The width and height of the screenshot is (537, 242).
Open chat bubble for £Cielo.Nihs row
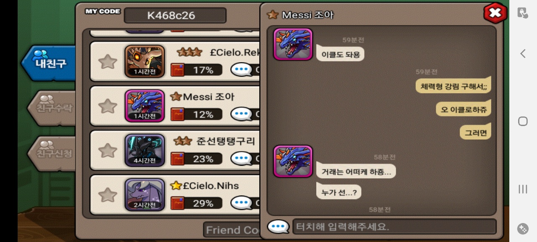tap(242, 203)
